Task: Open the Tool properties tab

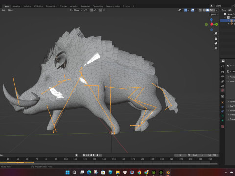Action: click(222, 66)
